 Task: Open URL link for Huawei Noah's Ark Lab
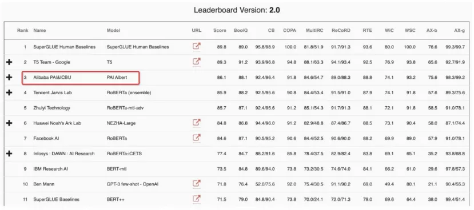click(x=197, y=123)
